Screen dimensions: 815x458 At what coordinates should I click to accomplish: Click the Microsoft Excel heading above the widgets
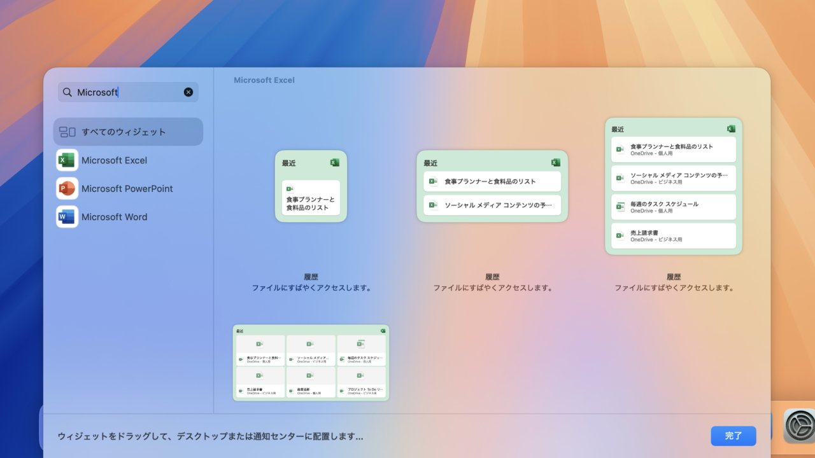pyautogui.click(x=264, y=80)
